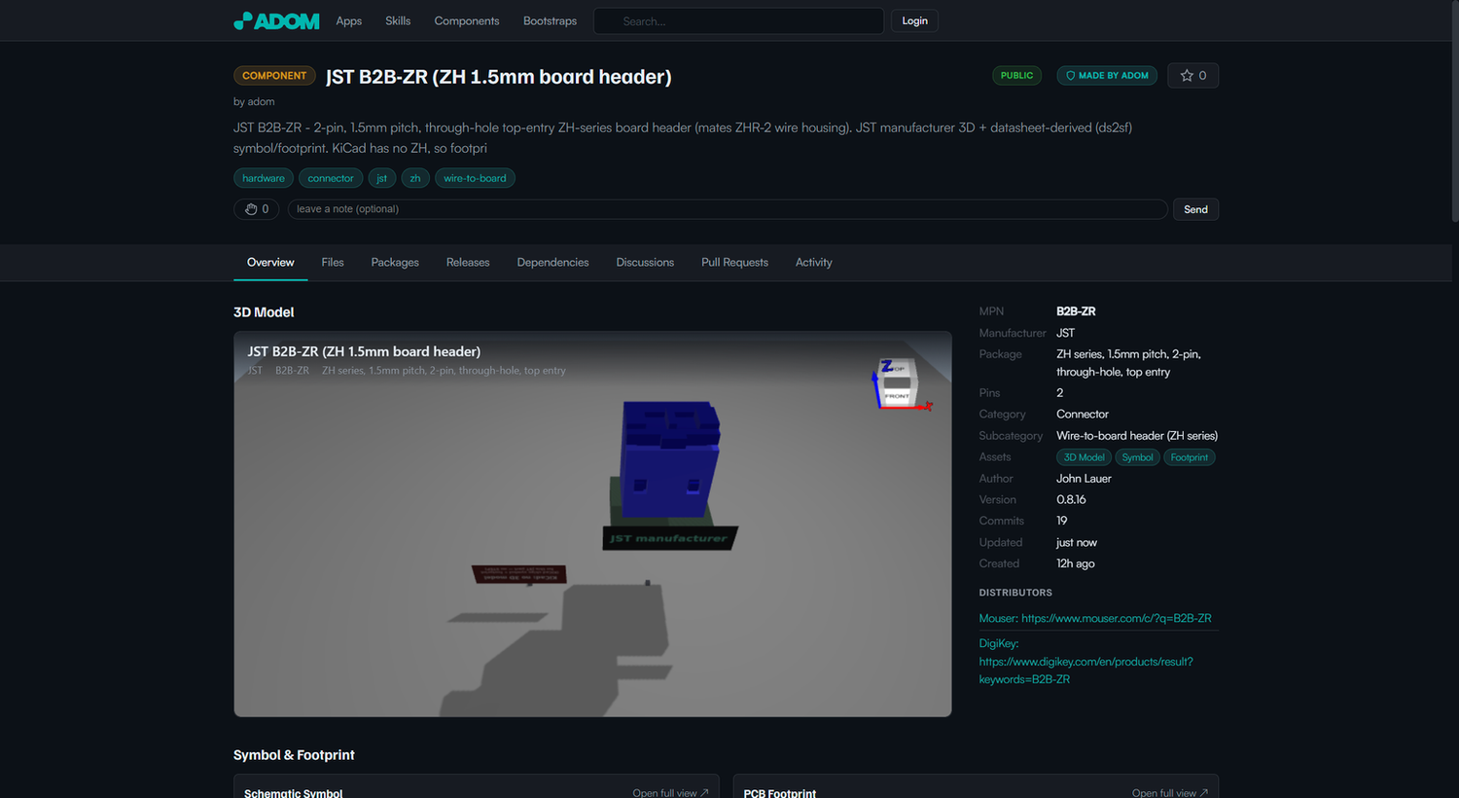Image resolution: width=1459 pixels, height=798 pixels.
Task: Open the Apps menu
Action: [348, 20]
